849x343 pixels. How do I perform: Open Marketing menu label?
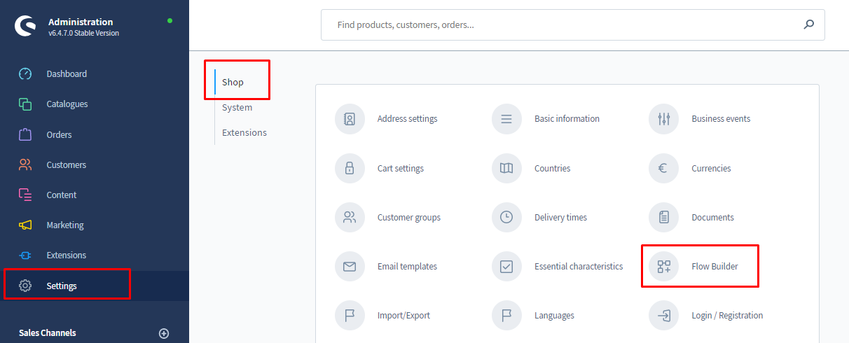click(x=65, y=225)
